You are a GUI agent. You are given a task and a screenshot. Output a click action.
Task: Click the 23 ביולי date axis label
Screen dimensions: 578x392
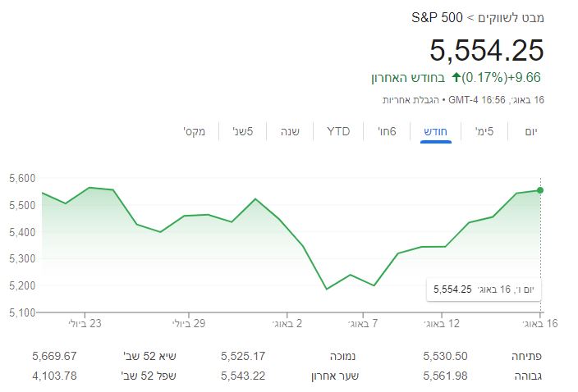85,323
